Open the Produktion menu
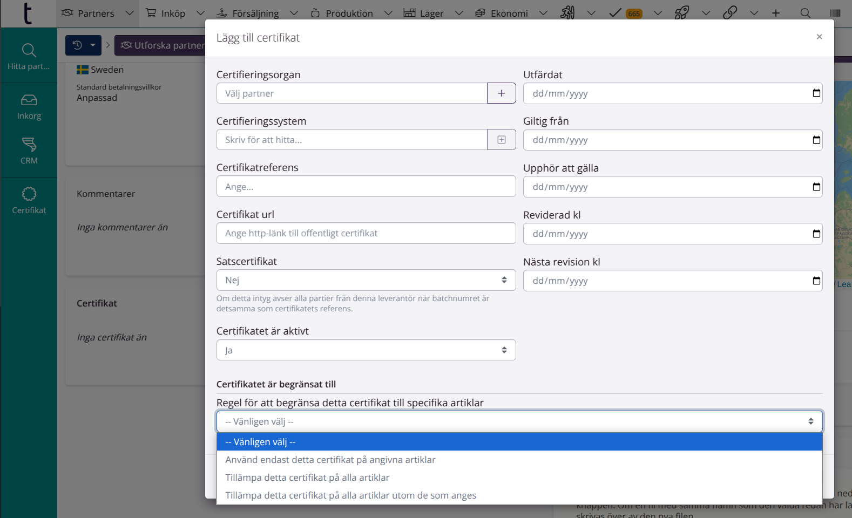The height and width of the screenshot is (518, 852). [x=349, y=13]
